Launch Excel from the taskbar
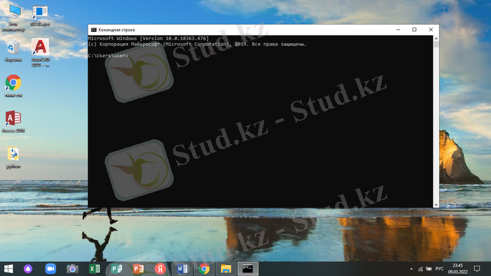The width and height of the screenshot is (491, 276). [95, 269]
